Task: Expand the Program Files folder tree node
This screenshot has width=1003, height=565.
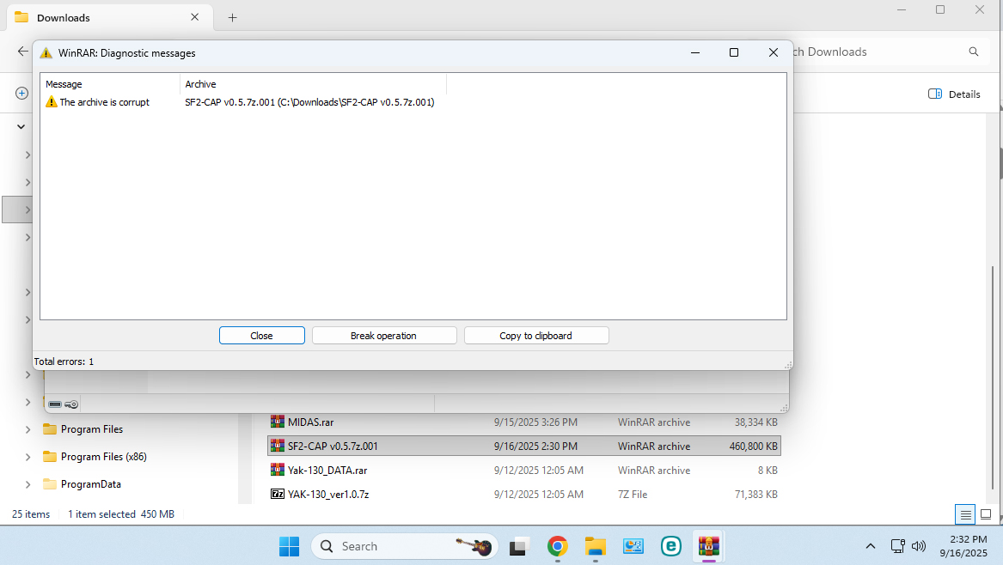Action: coord(28,429)
